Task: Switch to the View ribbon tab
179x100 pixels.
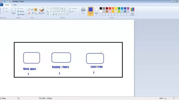Action: tap(15, 5)
